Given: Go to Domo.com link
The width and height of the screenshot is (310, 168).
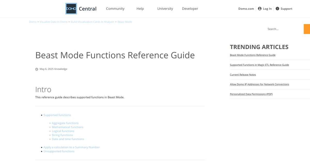Looking at the screenshot, I should 246,9.
